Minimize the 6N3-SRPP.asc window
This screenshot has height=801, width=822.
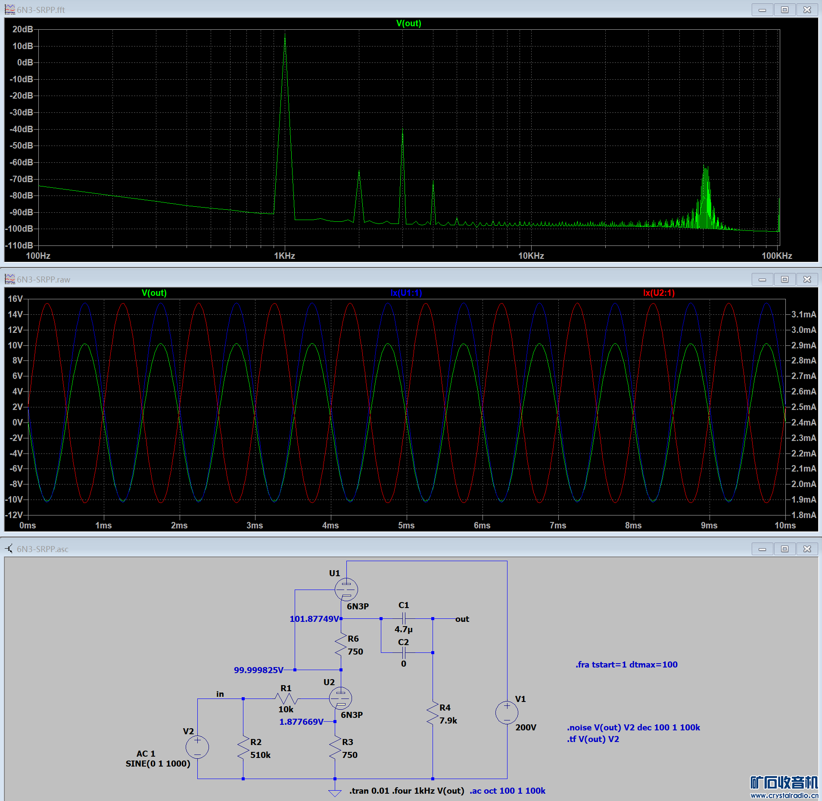point(762,549)
